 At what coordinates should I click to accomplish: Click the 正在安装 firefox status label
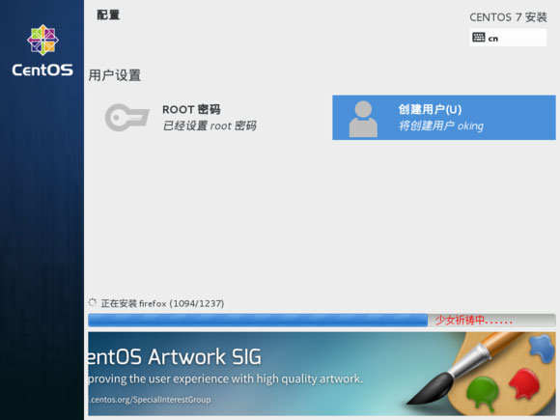162,303
